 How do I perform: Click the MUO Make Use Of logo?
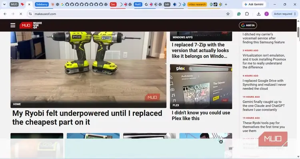31,25
